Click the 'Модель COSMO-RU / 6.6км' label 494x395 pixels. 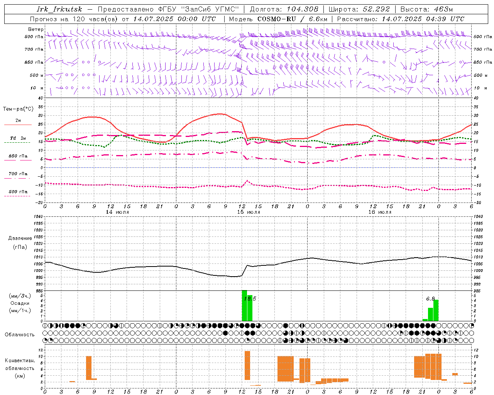(278, 19)
